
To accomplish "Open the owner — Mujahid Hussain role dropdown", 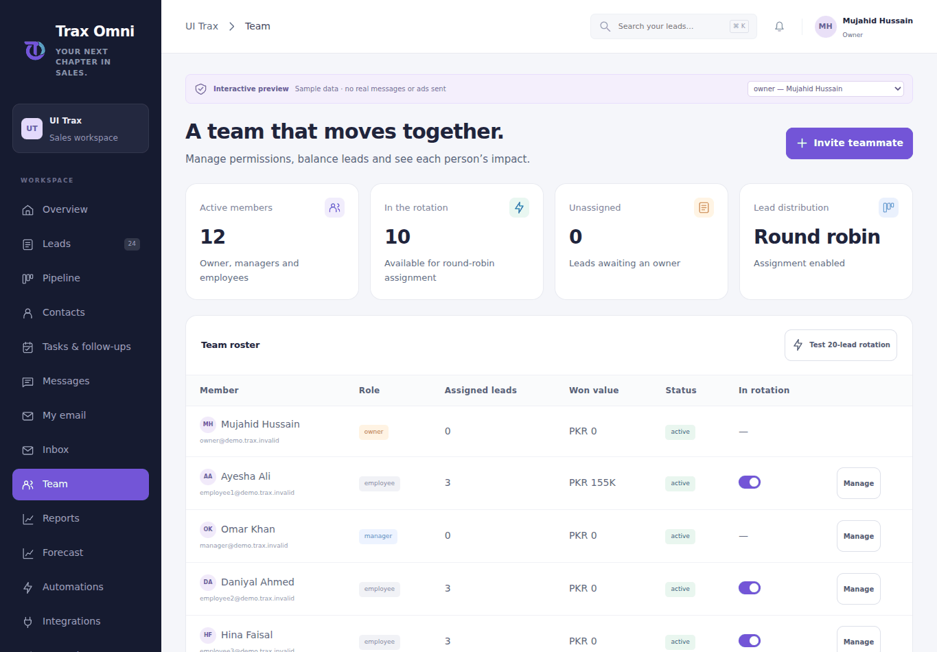I will [x=826, y=89].
